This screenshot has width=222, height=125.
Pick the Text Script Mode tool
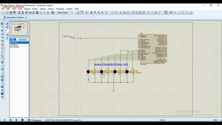tap(2, 37)
